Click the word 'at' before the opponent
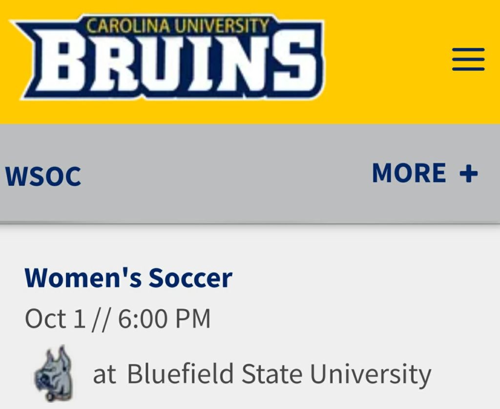 [x=104, y=375]
